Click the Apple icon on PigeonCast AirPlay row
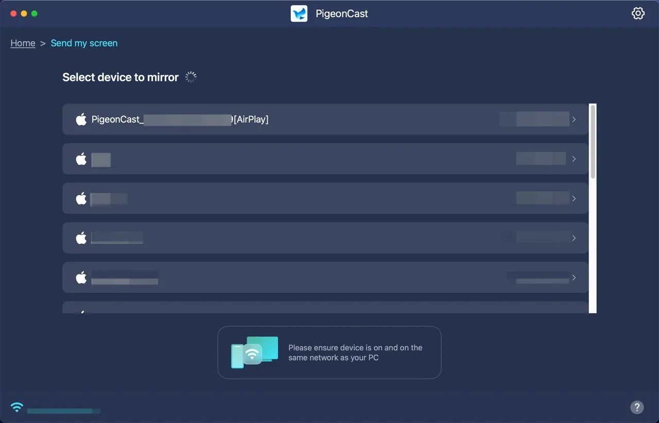Viewport: 659px width, 423px height. (x=81, y=120)
